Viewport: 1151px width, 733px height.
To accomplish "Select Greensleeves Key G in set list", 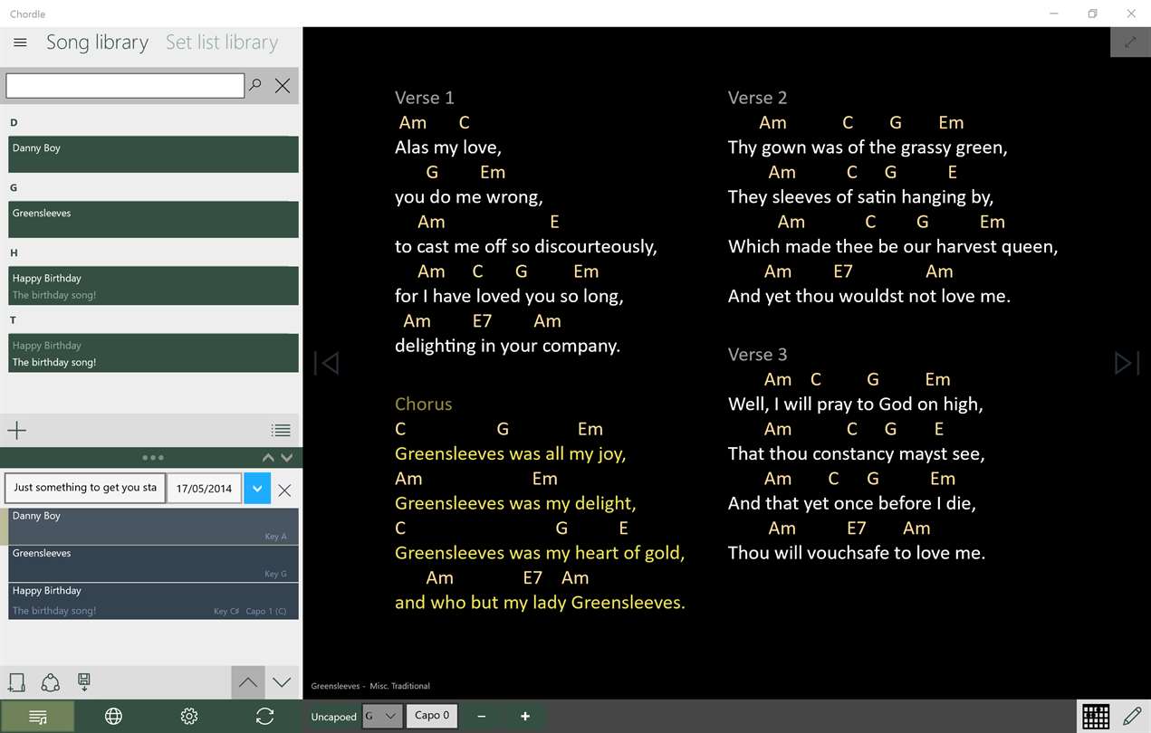I will click(x=153, y=564).
